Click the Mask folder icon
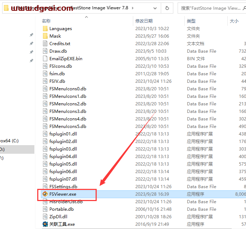246x229 pixels. [x=45, y=36]
